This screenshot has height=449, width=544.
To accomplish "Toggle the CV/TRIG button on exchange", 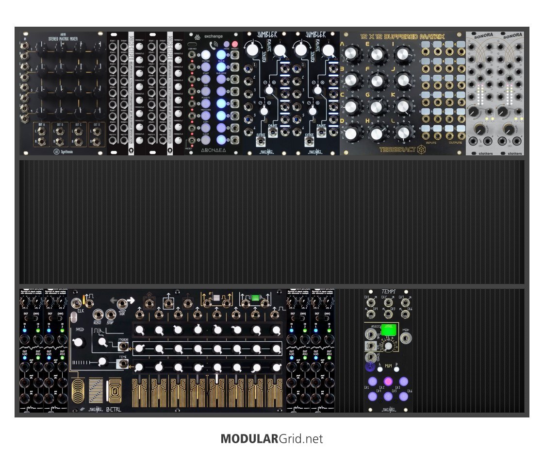I will pos(206,55).
